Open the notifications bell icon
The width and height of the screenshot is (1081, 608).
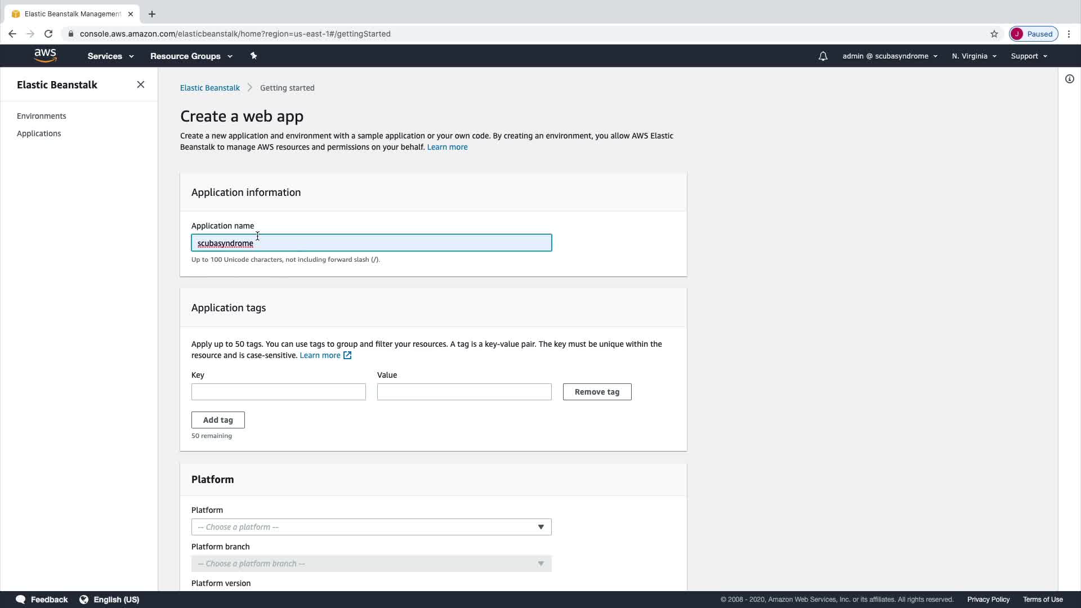tap(823, 56)
